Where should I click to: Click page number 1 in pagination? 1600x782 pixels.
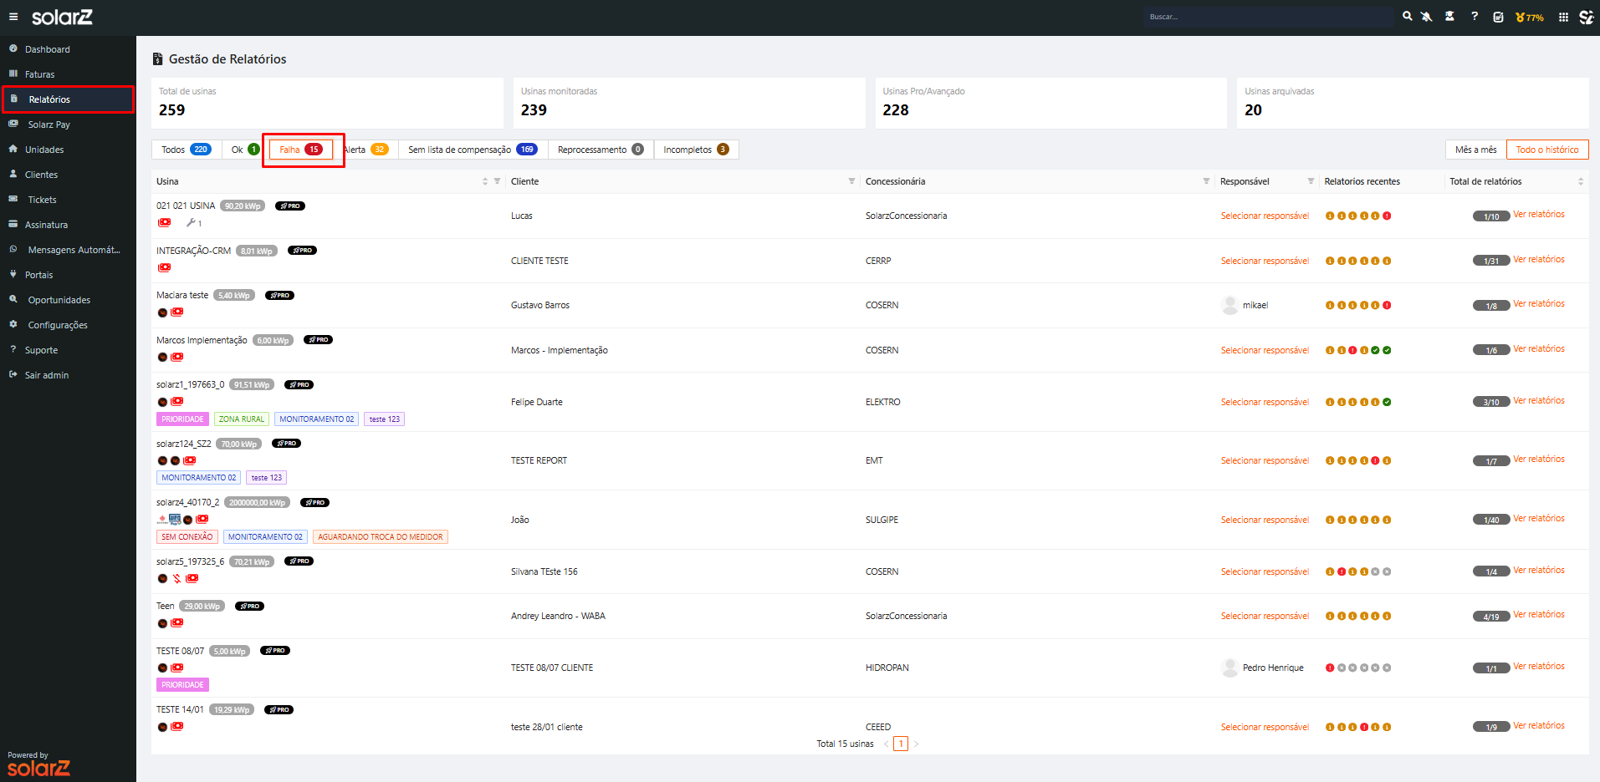click(901, 744)
